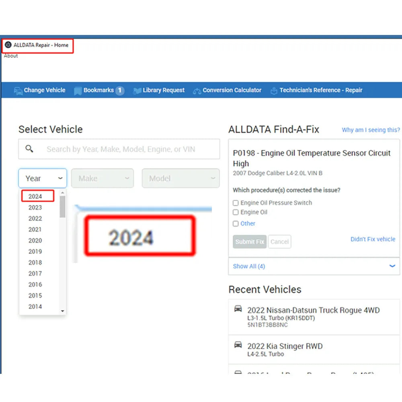Viewport: 402px width, 402px height.
Task: Click the Submit Fix button
Action: 250,242
